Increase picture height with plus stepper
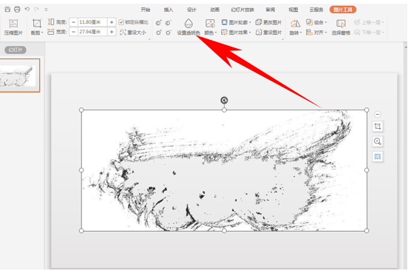The height and width of the screenshot is (271, 408). pyautogui.click(x=112, y=22)
